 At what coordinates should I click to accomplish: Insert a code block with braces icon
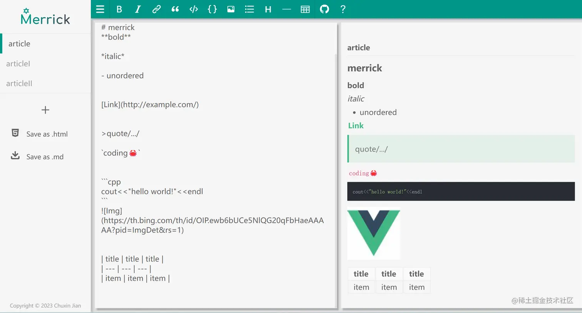tap(212, 9)
